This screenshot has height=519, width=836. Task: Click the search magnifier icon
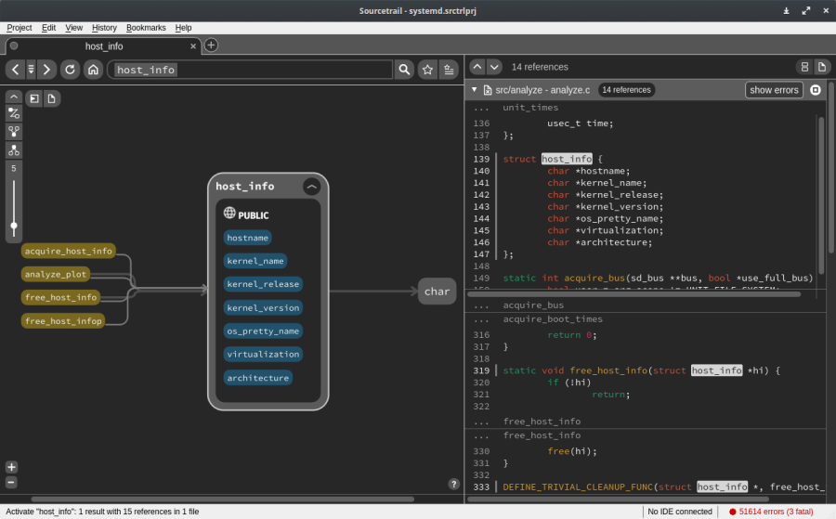[404, 70]
